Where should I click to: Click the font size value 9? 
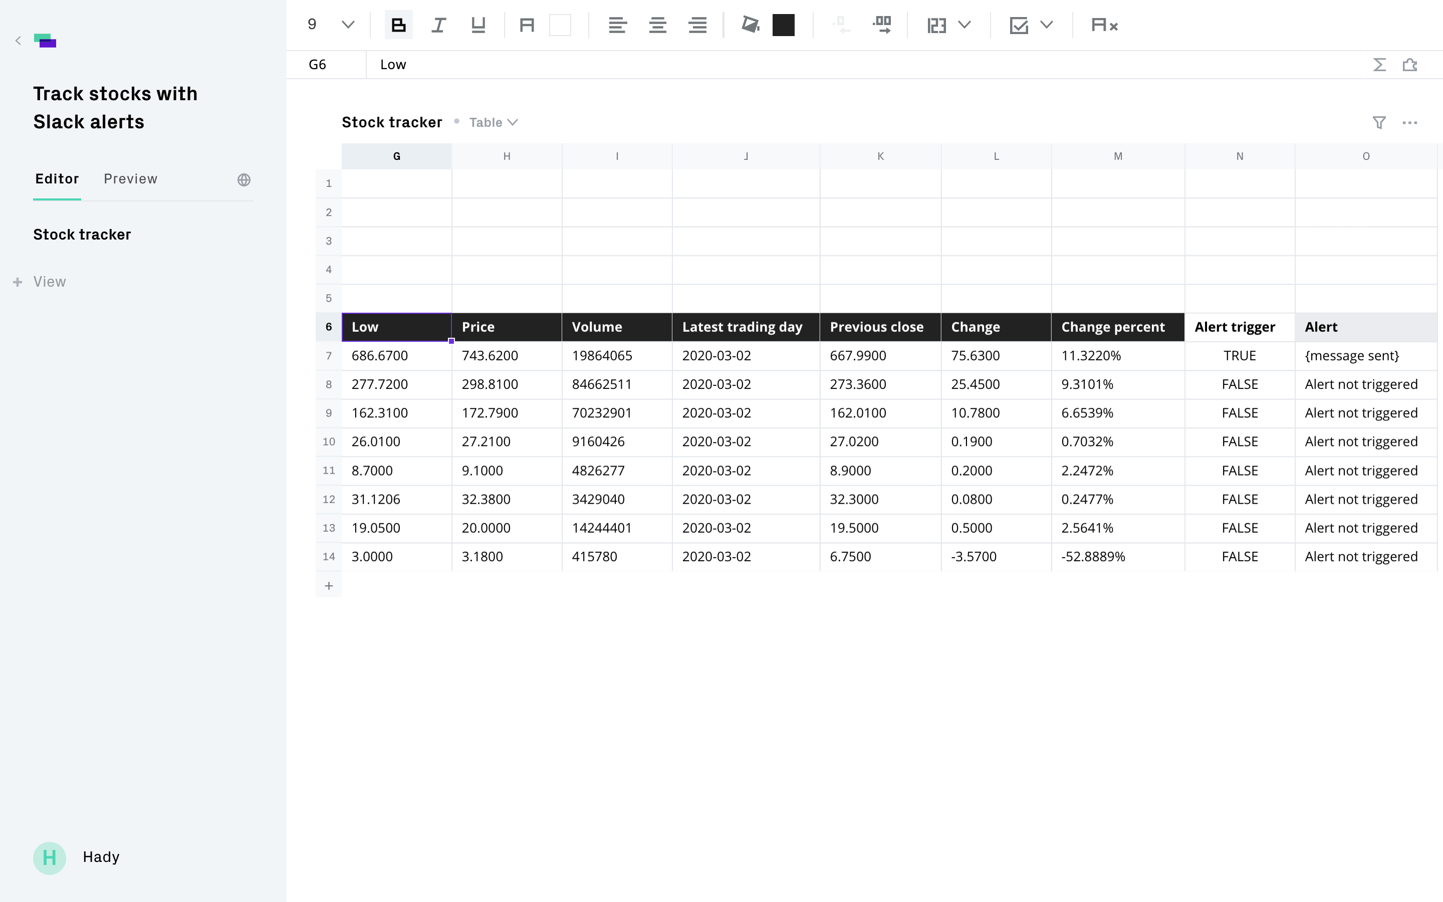[312, 25]
